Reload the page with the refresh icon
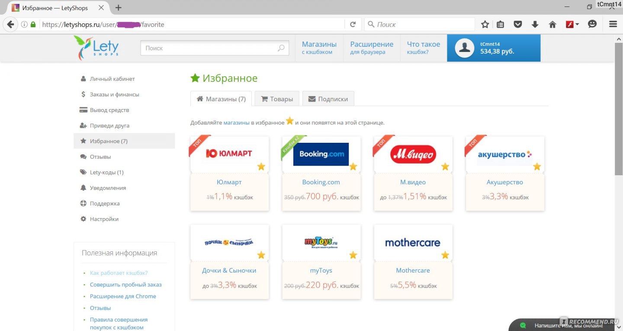The height and width of the screenshot is (331, 623). tap(353, 25)
